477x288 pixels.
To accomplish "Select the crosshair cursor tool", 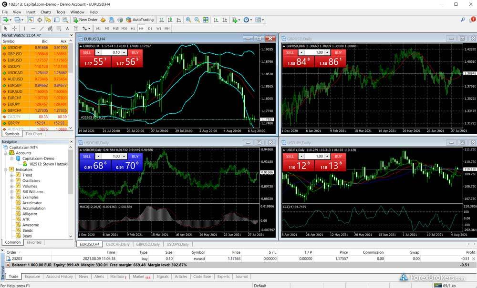I will [x=14, y=29].
